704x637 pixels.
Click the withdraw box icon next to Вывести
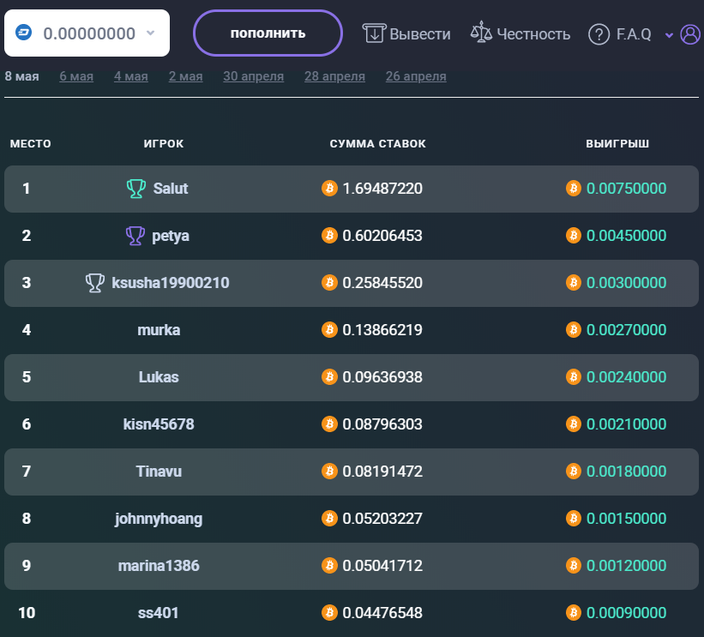point(374,33)
